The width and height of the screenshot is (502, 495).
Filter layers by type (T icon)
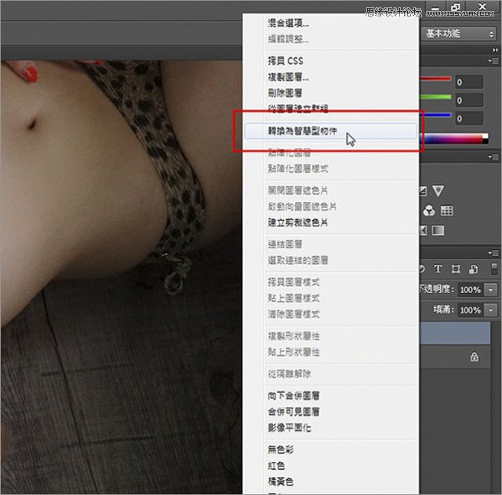pos(438,269)
